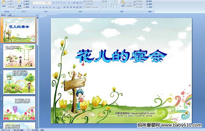Click the Character Spacing icon
205x131 pixels.
pyautogui.click(x=50, y=7)
